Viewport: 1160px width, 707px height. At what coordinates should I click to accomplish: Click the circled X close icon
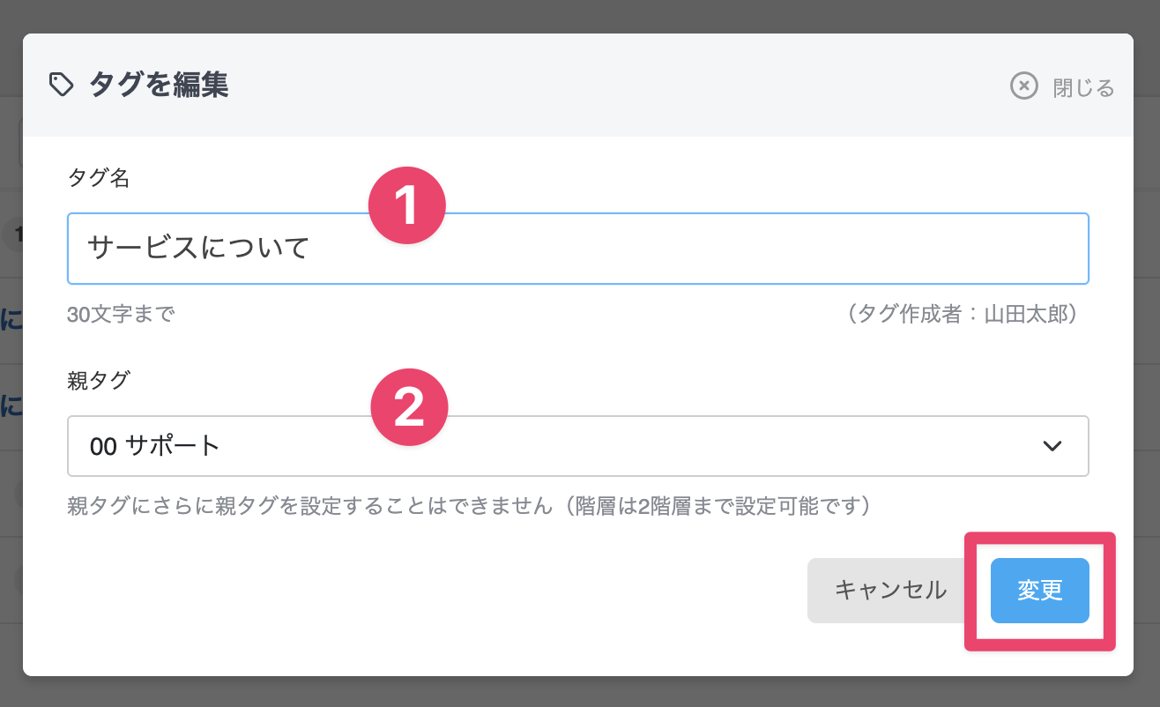(x=1023, y=86)
